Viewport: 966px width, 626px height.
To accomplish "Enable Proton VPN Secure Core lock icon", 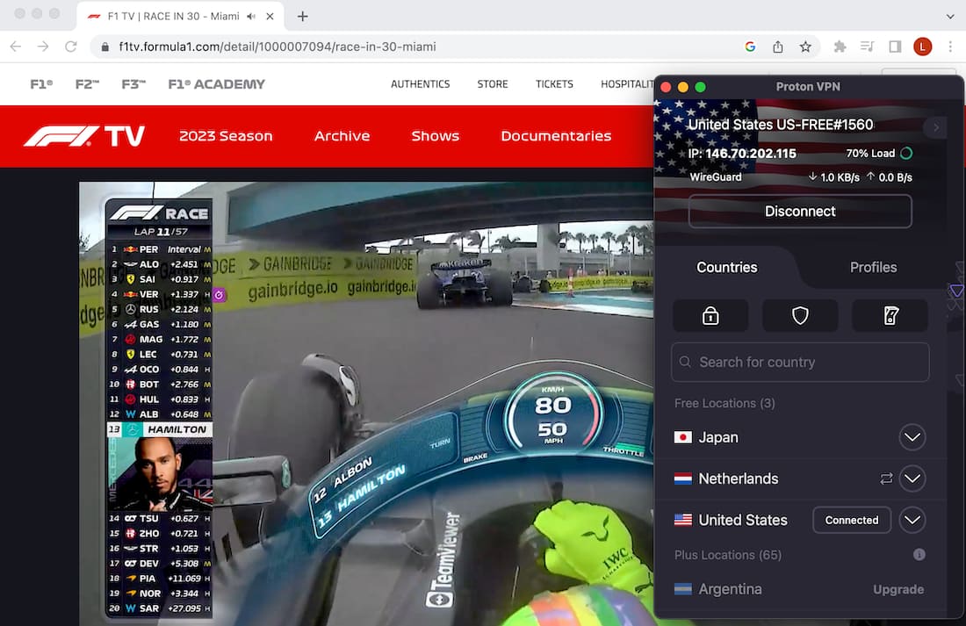I will pyautogui.click(x=710, y=316).
